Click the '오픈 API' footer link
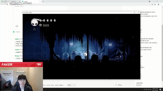The image size is (163, 91). pyautogui.click(x=57, y=85)
